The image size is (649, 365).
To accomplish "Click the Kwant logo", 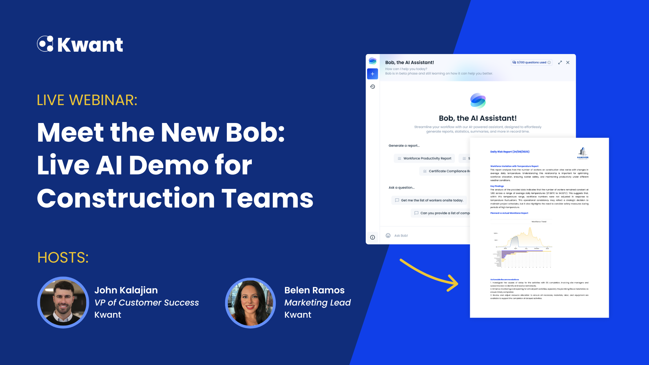I will point(80,44).
